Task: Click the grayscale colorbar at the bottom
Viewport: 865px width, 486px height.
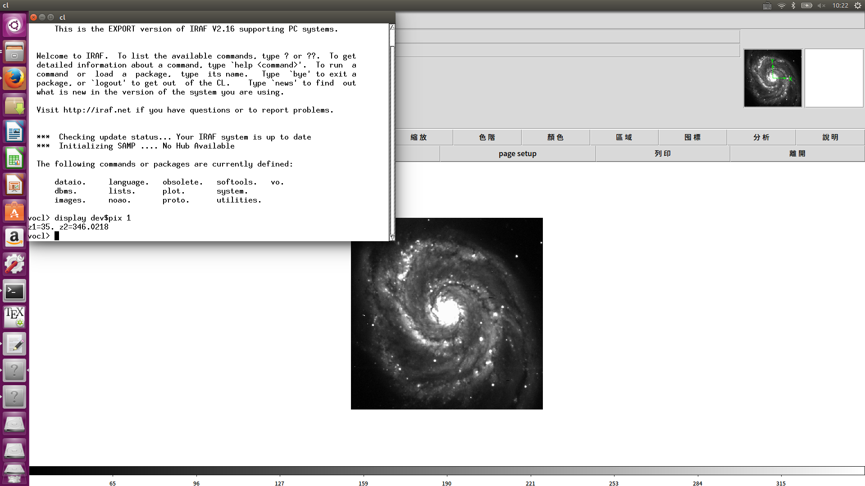Action: pyautogui.click(x=446, y=471)
